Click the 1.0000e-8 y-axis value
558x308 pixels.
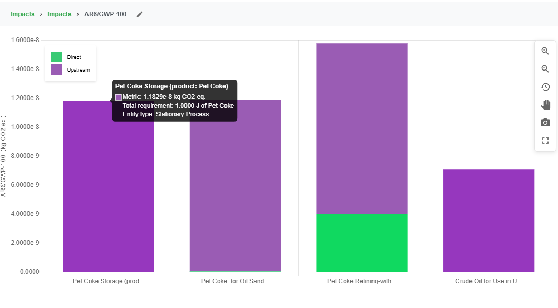[25, 127]
